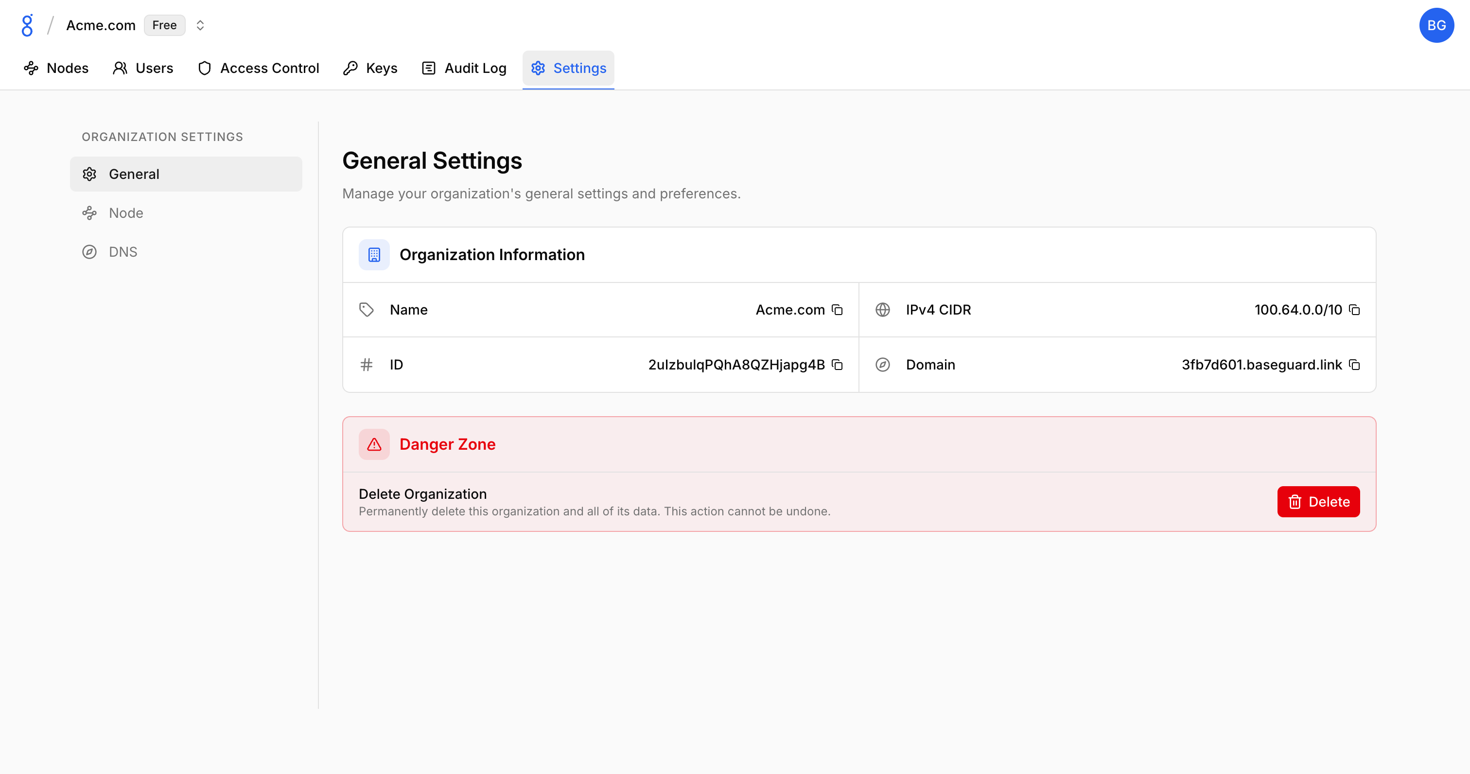View the Audit Log tab

pos(463,69)
